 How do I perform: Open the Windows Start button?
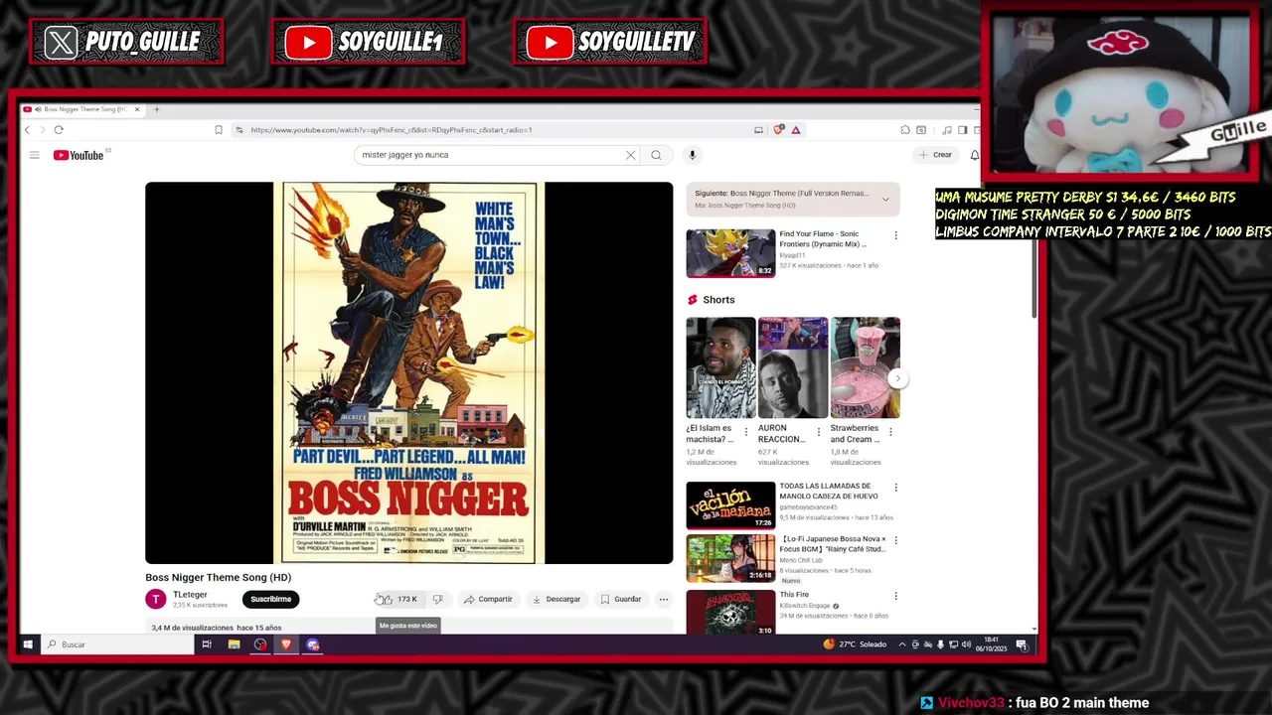(x=28, y=644)
